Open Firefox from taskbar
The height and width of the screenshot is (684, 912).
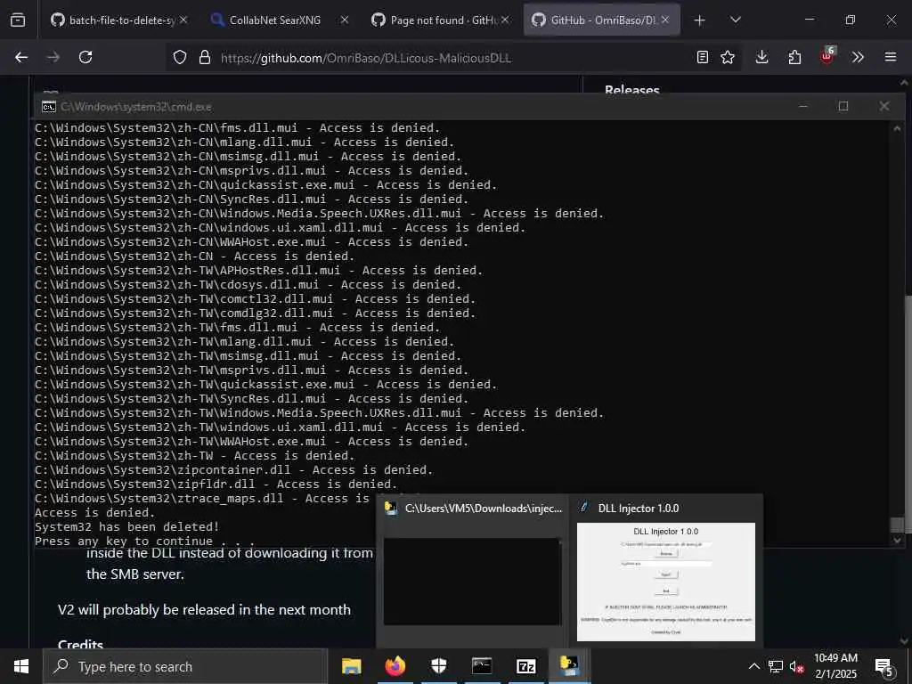(x=395, y=666)
